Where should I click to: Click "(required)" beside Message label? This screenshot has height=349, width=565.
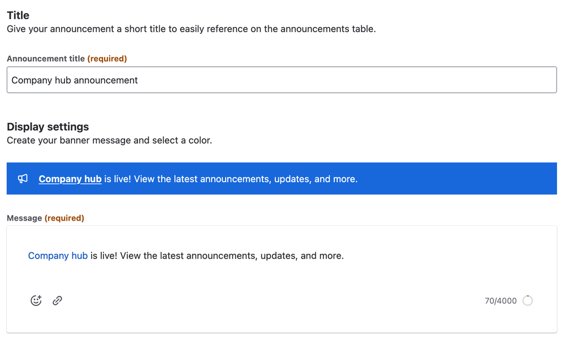tap(64, 218)
